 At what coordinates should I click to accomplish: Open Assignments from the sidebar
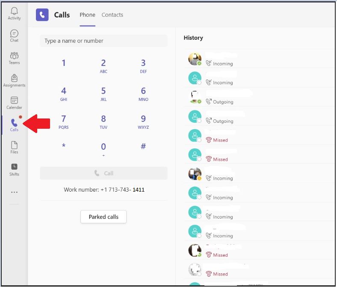(14, 80)
